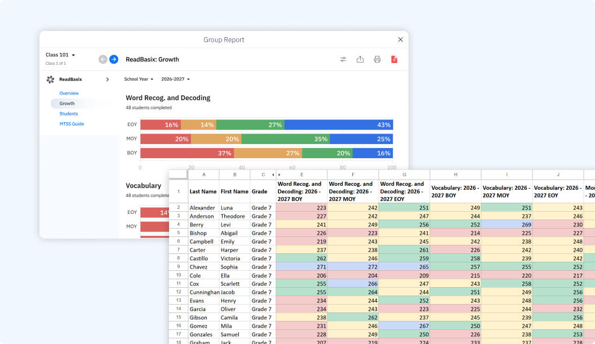Expand hidden column arrow before column E
Image resolution: width=595 pixels, height=344 pixels.
pos(279,175)
